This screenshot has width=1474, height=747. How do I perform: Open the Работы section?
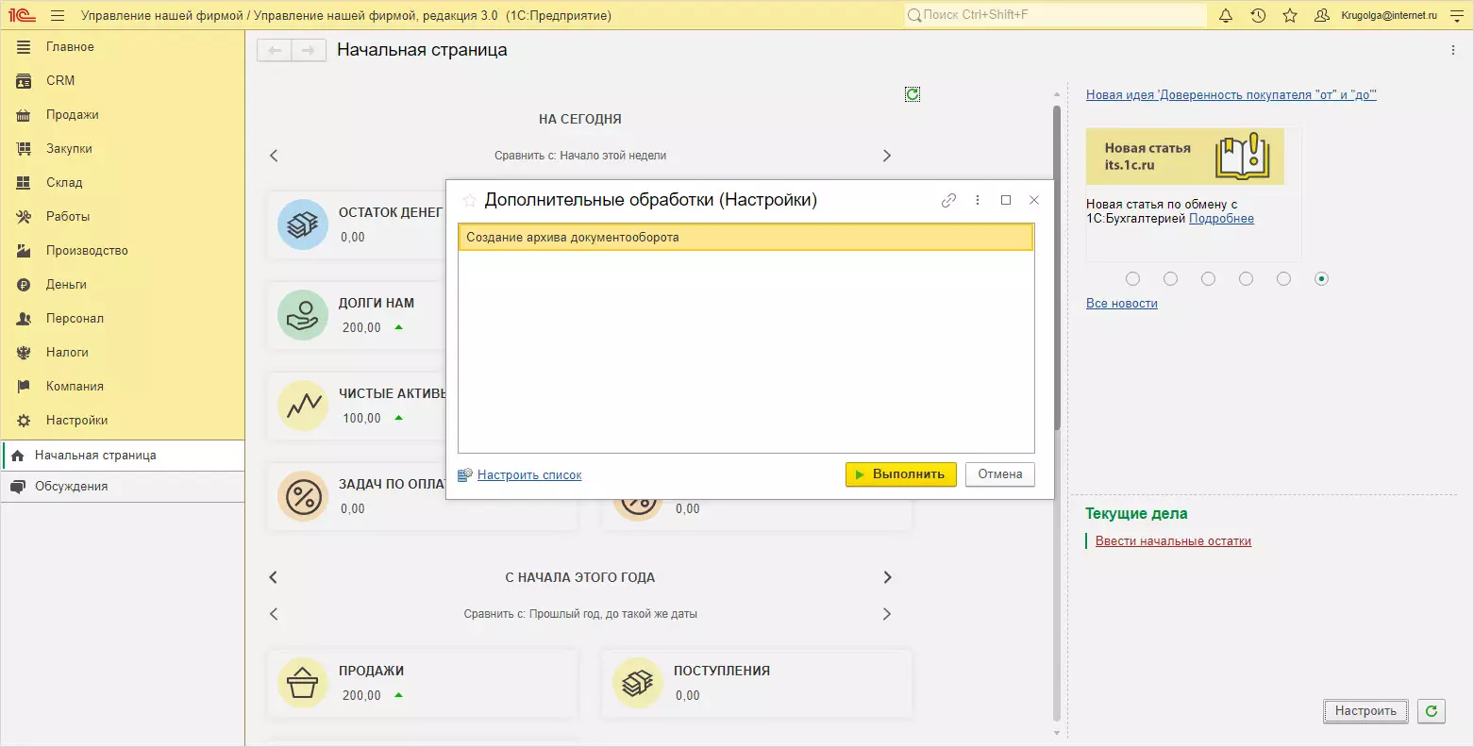coord(123,217)
